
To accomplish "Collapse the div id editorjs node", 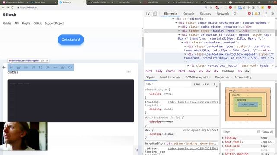I will tap(173, 19).
